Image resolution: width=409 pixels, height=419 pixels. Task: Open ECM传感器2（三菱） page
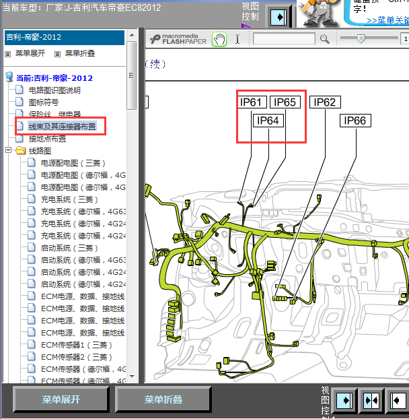[x=76, y=357]
